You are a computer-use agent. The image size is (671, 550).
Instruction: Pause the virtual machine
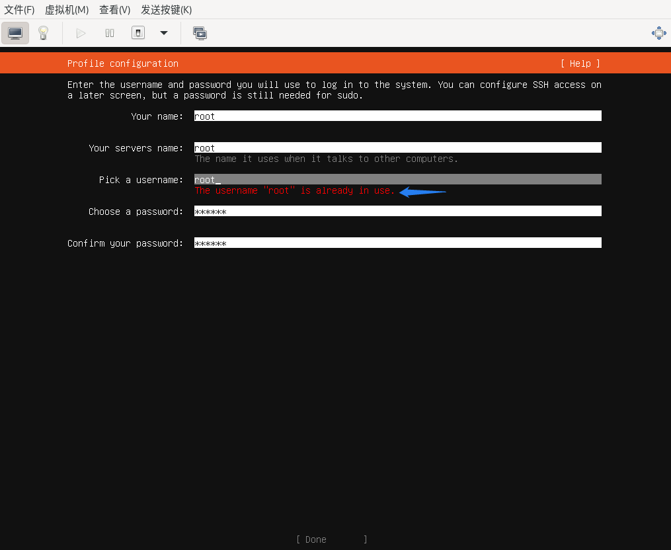pyautogui.click(x=110, y=33)
